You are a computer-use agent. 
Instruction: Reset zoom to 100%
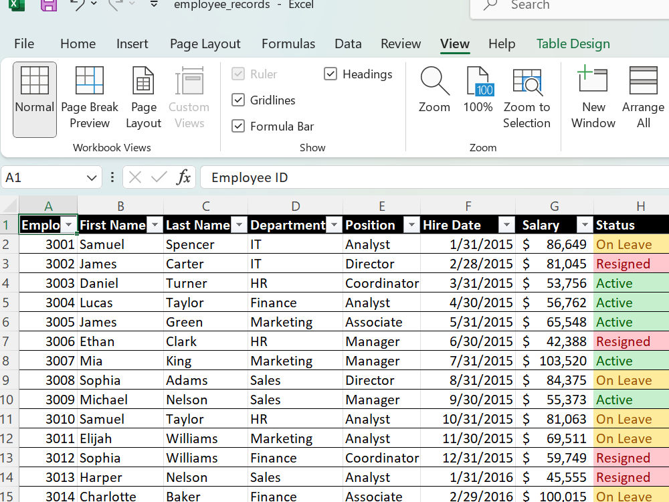coord(478,90)
